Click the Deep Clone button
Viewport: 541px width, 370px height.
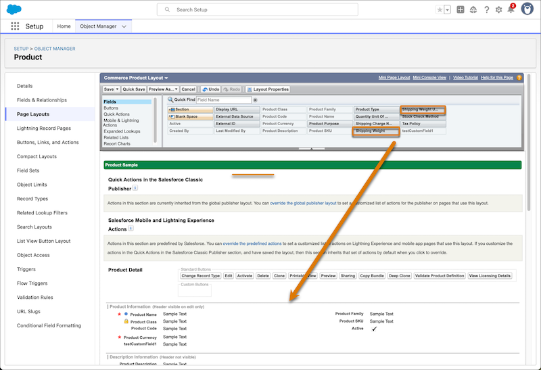(x=400, y=276)
